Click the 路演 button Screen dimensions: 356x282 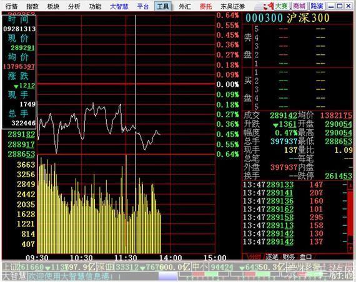click(x=317, y=6)
